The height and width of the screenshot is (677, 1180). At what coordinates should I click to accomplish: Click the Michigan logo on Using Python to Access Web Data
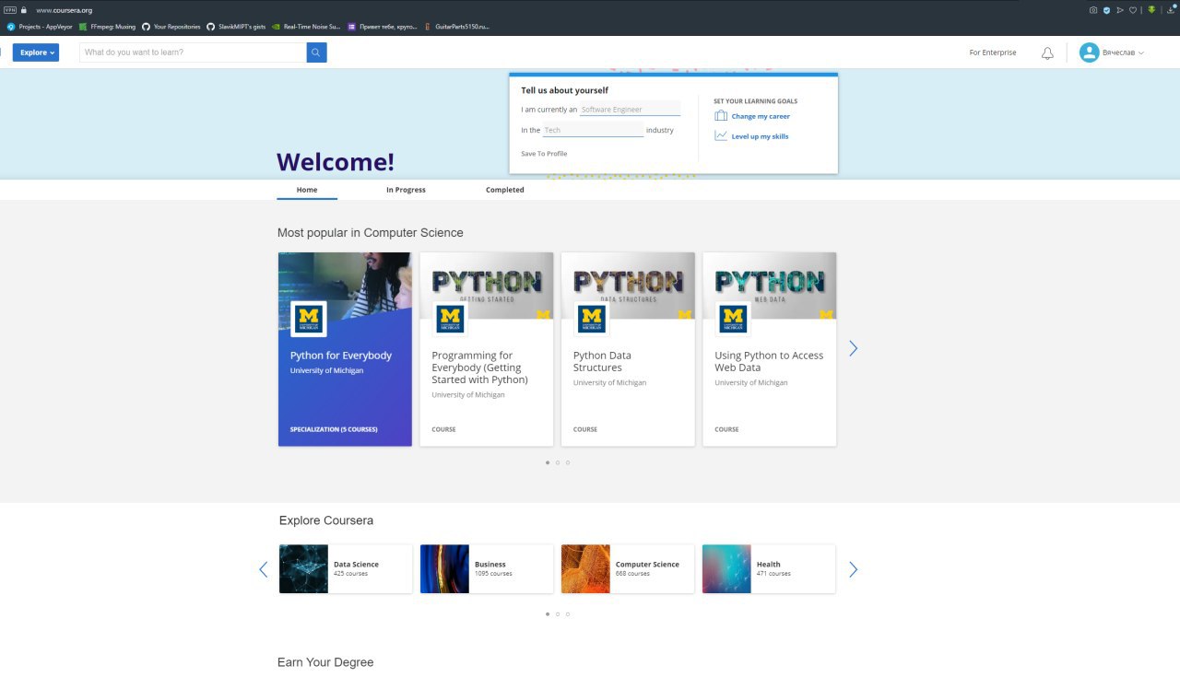[x=733, y=319]
